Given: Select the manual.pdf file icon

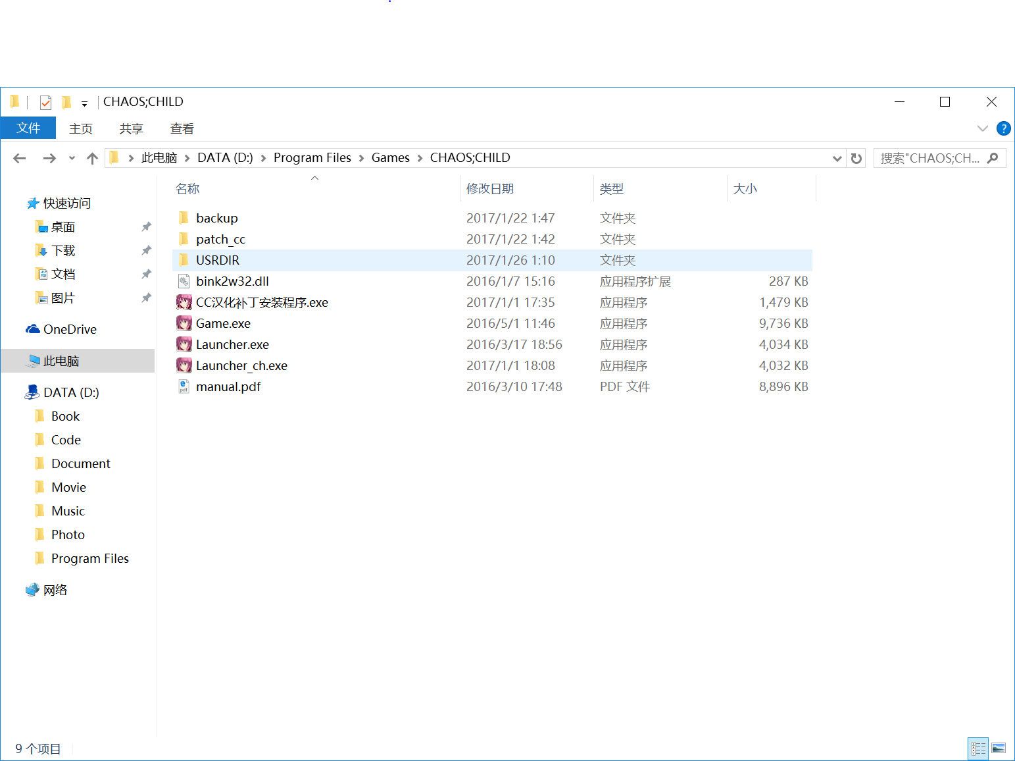Looking at the screenshot, I should pyautogui.click(x=184, y=386).
